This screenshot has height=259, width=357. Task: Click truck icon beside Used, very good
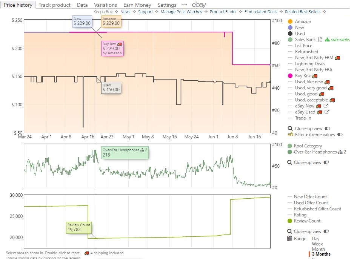331,88
